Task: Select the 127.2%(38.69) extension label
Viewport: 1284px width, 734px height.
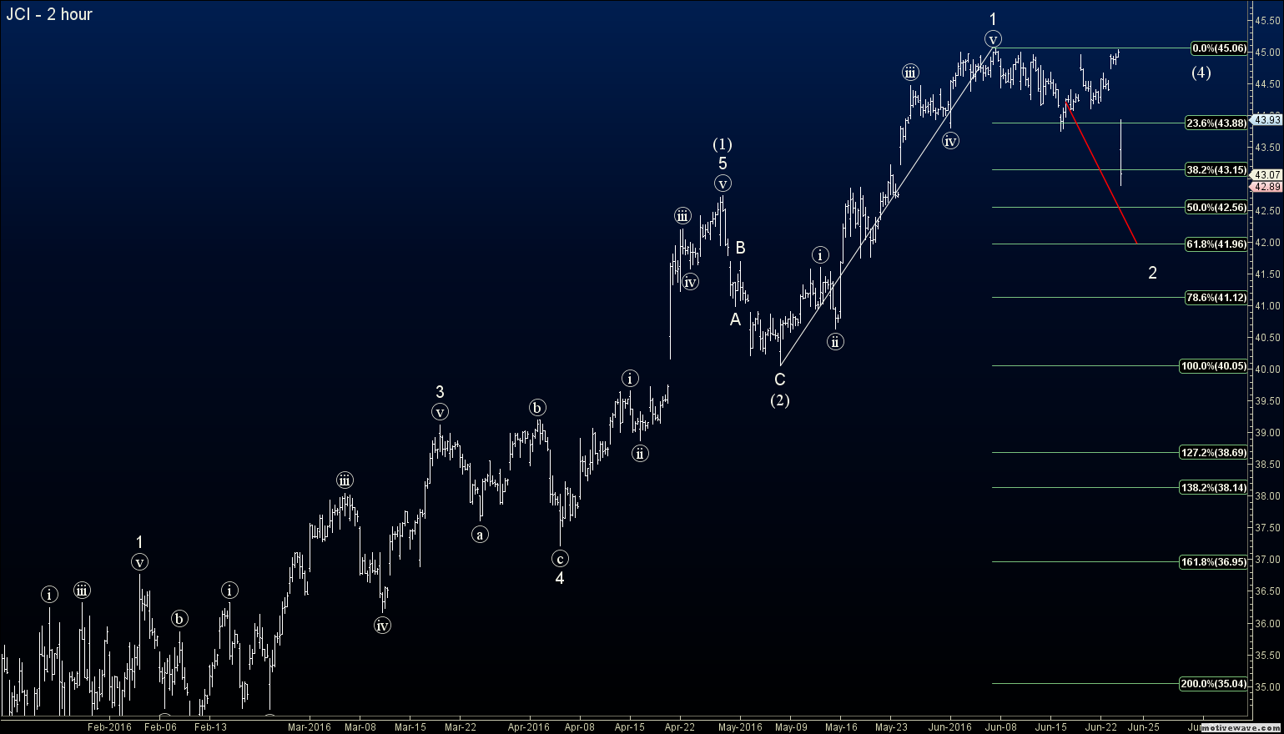Action: [1214, 453]
